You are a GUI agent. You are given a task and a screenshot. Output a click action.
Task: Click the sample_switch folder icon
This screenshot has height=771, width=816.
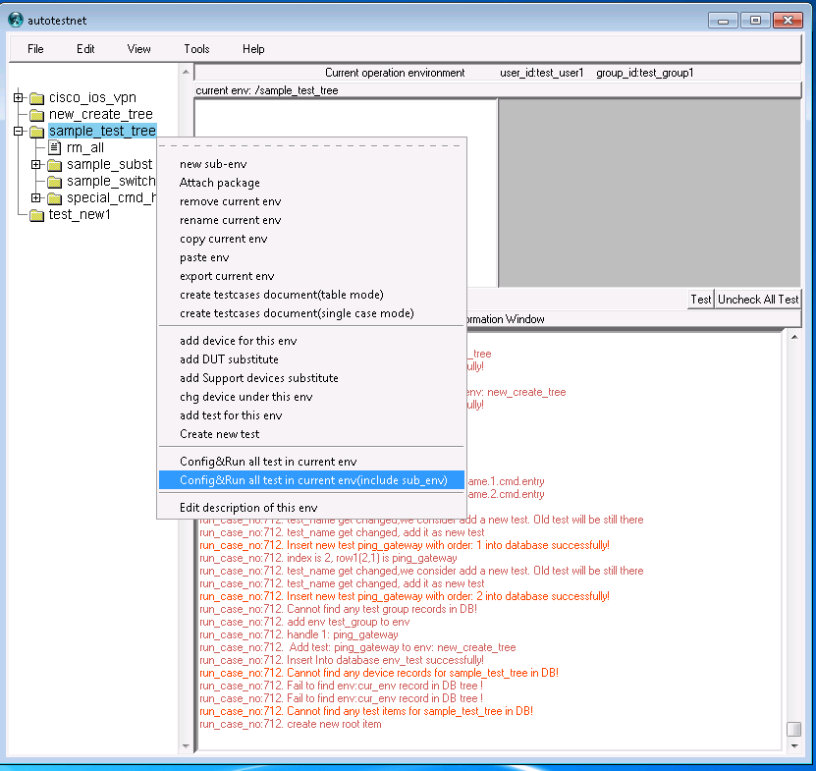pyautogui.click(x=55, y=182)
